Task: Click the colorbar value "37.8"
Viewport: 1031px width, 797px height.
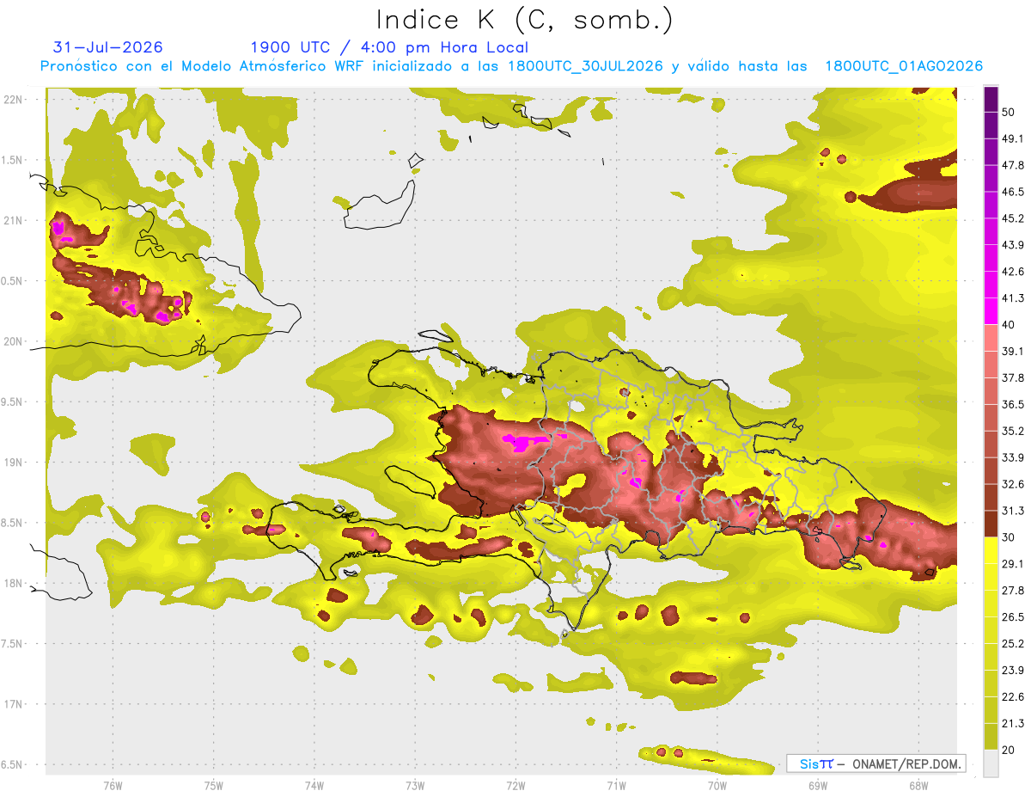Action: (1013, 378)
